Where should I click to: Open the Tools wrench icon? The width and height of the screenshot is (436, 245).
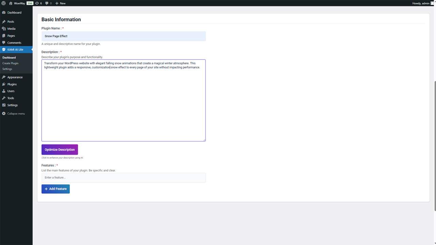[4, 98]
